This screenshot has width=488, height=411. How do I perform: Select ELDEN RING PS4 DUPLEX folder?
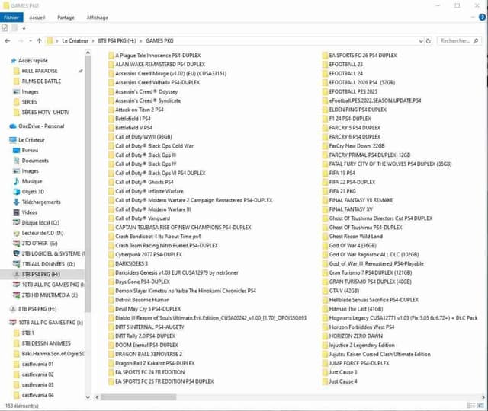358,110
